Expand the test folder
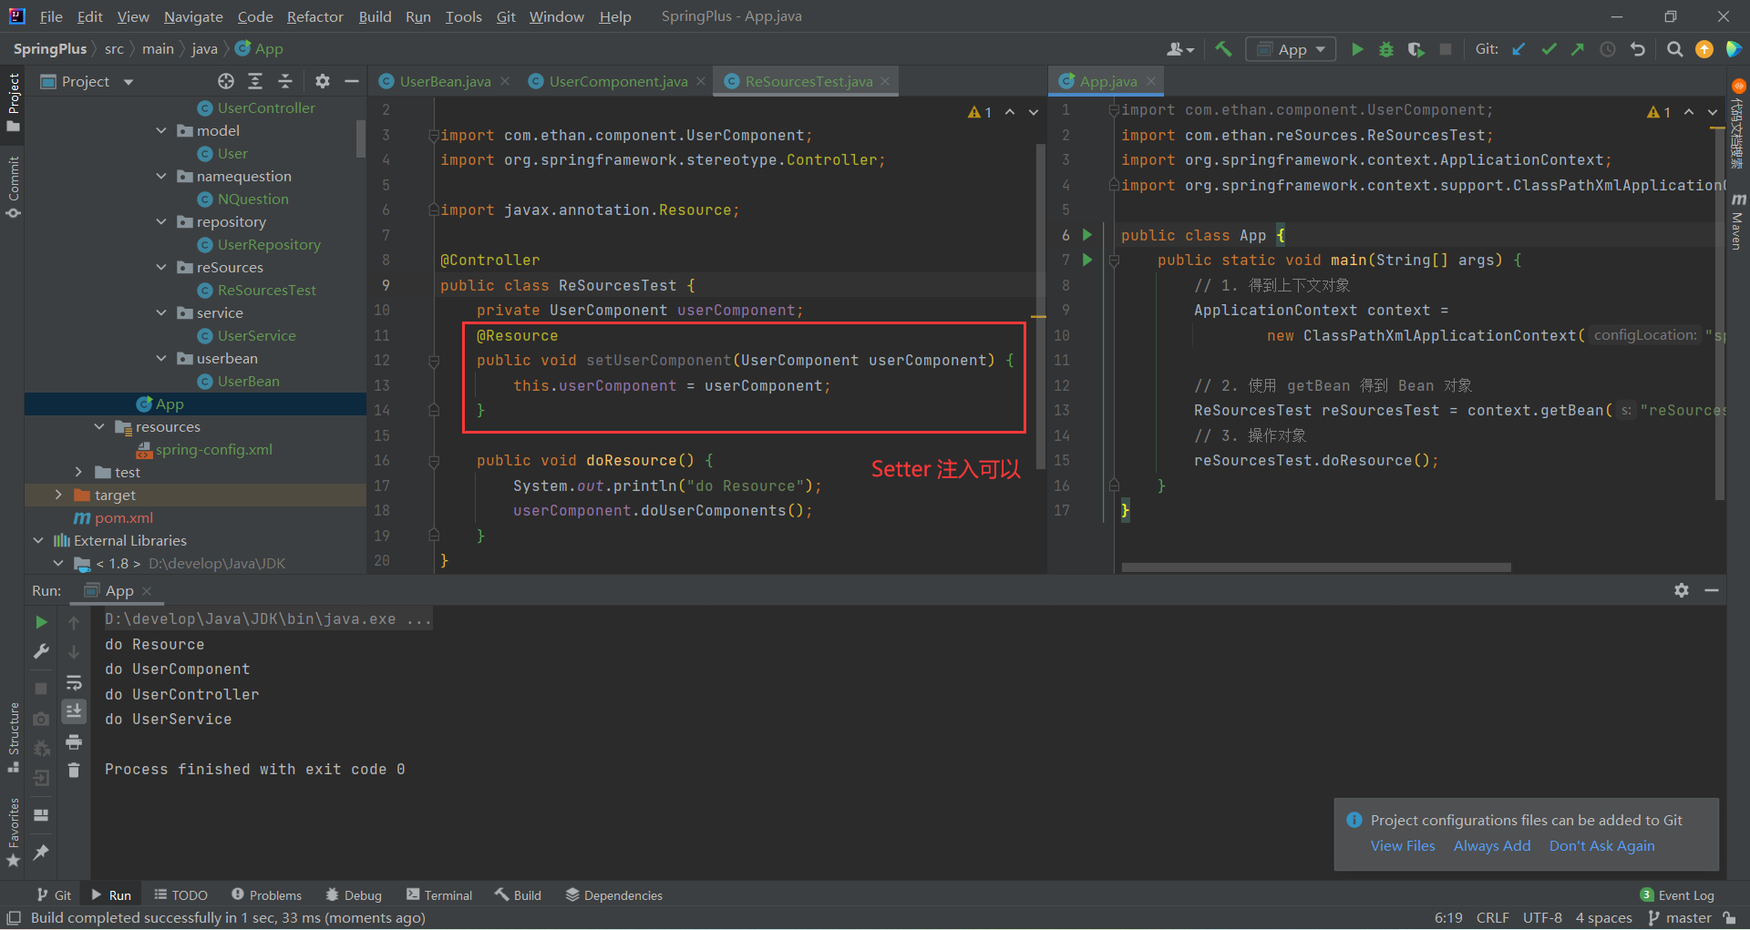This screenshot has height=930, width=1750. point(78,472)
